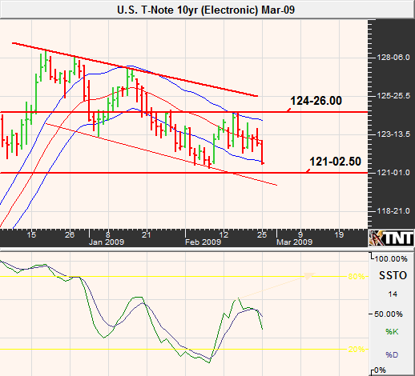Click the date axis tick labeled 19
The height and width of the screenshot is (376, 415).
tap(339, 234)
